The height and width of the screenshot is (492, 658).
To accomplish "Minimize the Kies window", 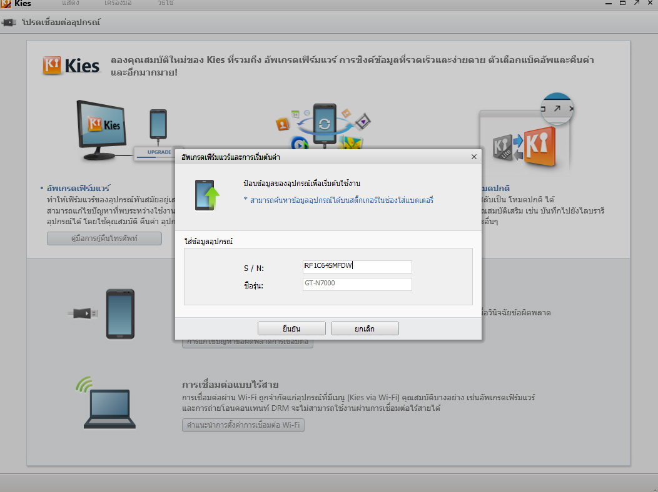I will pos(609,3).
